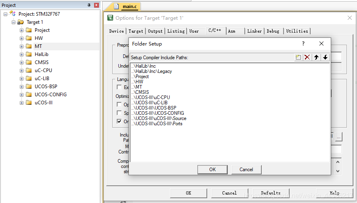
Task: Add a new include path entry
Action: 298,57
